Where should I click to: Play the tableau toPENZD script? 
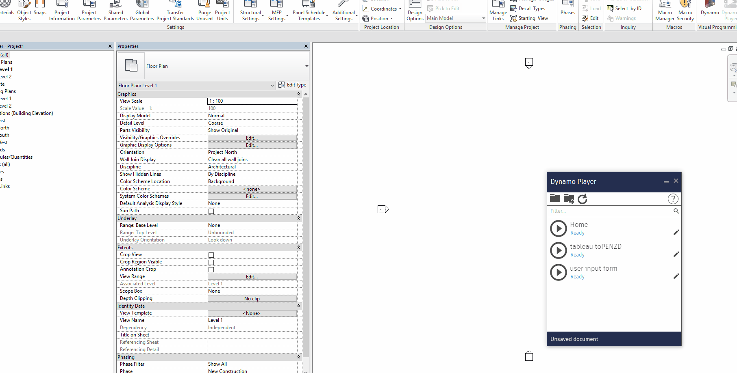(x=559, y=250)
